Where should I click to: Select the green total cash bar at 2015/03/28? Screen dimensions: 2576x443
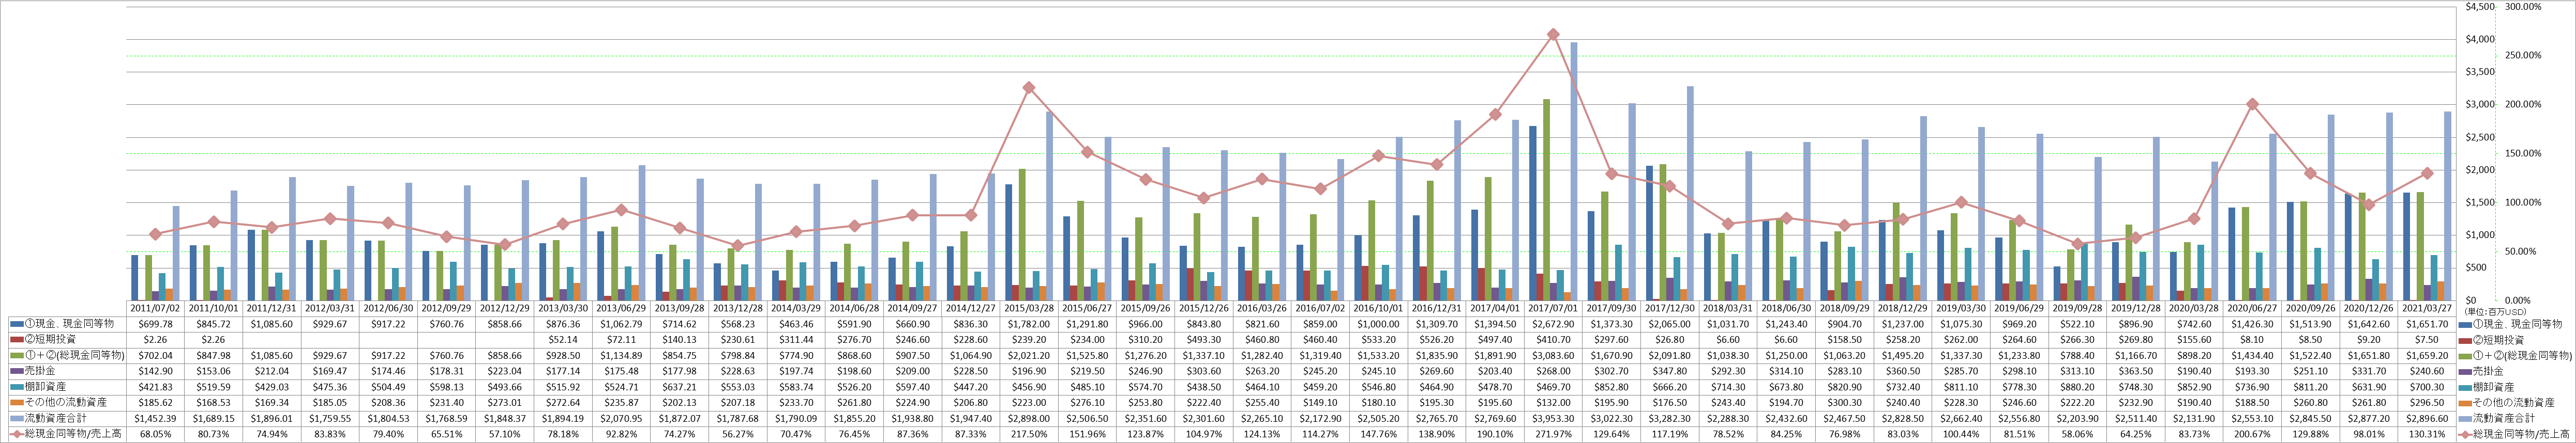(1021, 234)
